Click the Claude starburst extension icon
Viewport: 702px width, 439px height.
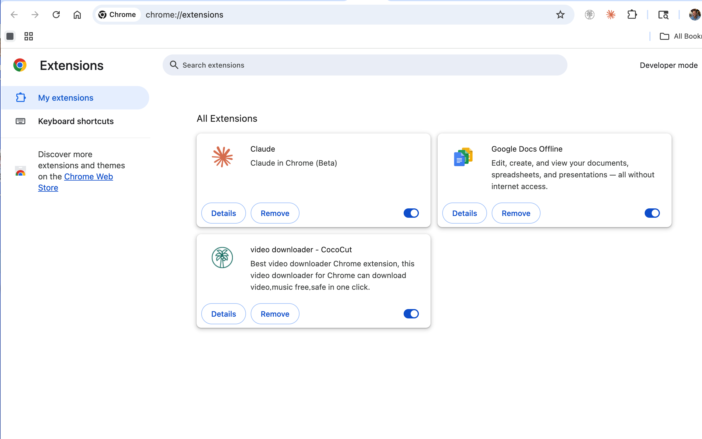[x=222, y=157]
